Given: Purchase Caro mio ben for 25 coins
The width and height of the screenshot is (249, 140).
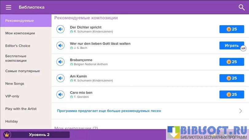Looking at the screenshot, I should coord(231,94).
